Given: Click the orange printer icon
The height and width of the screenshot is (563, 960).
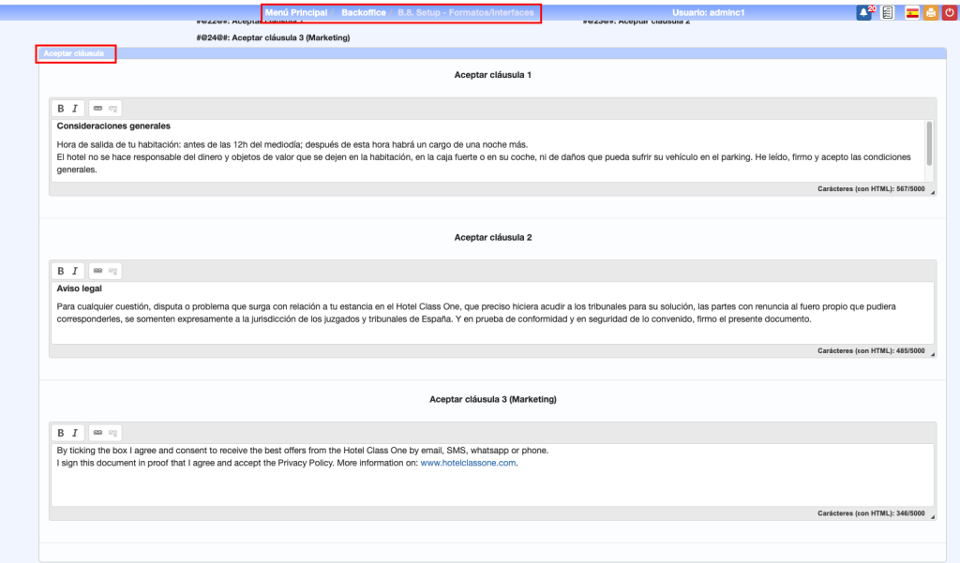Looking at the screenshot, I should click(x=930, y=13).
